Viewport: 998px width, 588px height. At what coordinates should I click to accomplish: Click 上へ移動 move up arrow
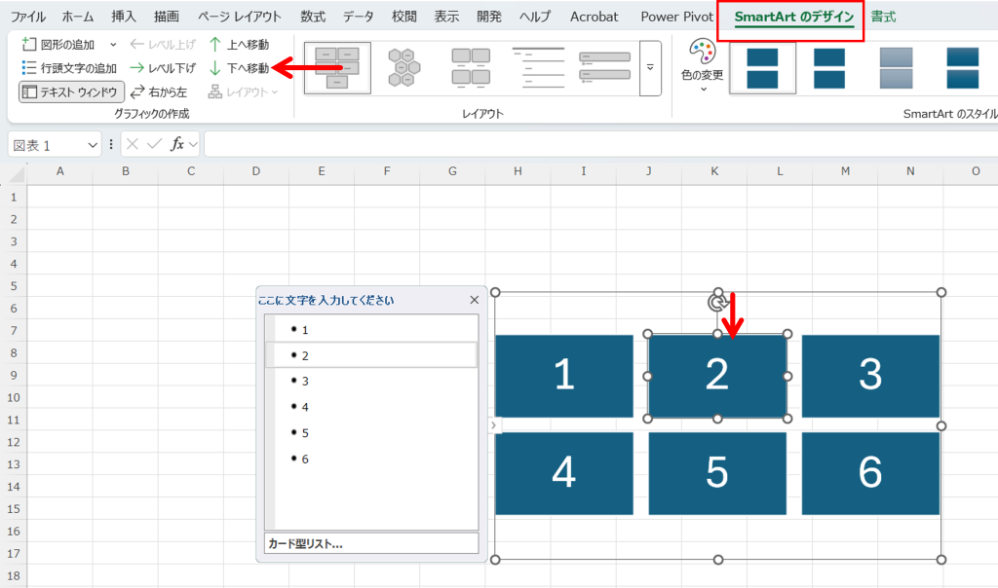click(215, 45)
